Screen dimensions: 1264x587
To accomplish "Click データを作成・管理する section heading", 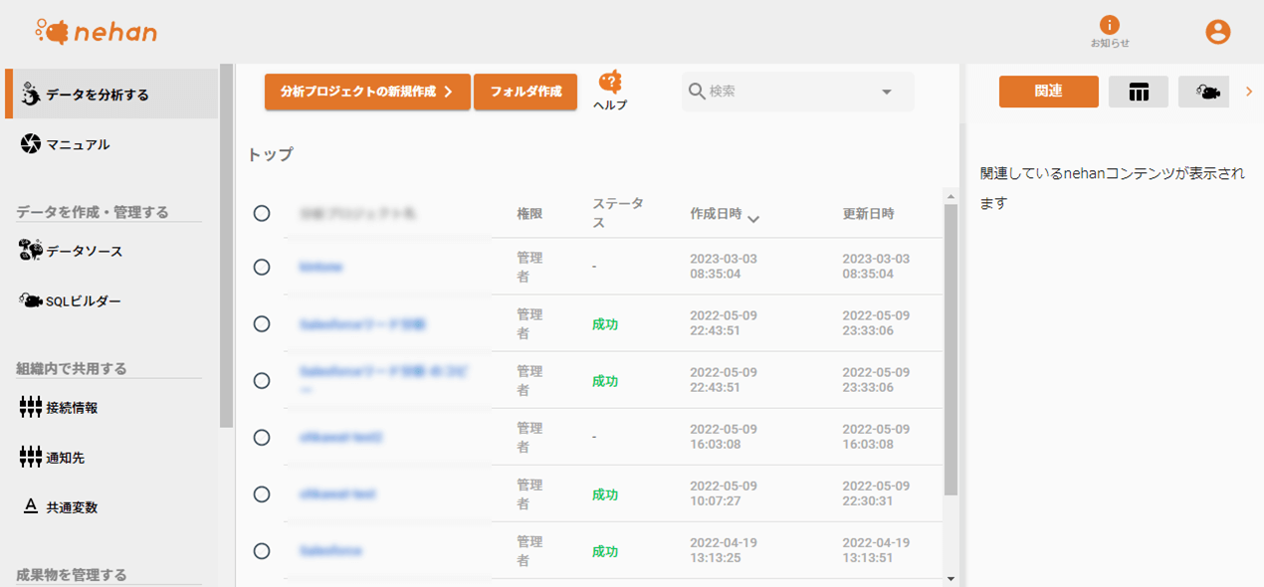I will point(93,212).
